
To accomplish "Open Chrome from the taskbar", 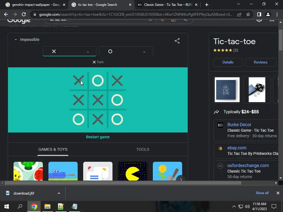I will [34, 206].
